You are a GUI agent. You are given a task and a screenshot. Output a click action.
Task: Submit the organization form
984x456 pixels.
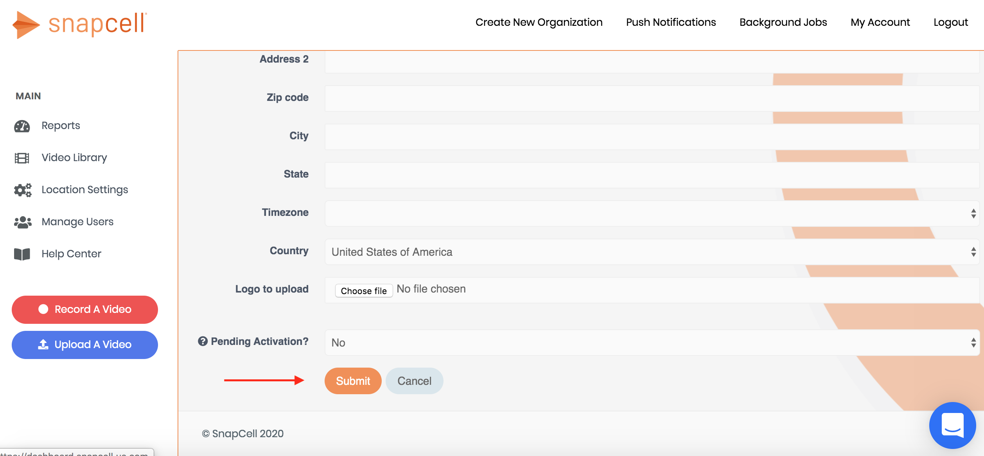(353, 381)
